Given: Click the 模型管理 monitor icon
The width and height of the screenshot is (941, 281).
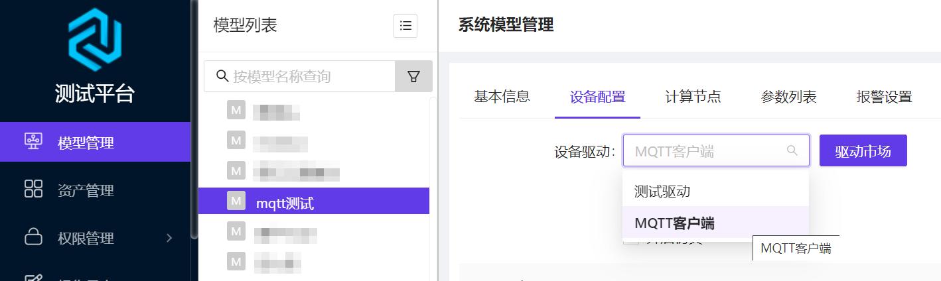Looking at the screenshot, I should 33,142.
